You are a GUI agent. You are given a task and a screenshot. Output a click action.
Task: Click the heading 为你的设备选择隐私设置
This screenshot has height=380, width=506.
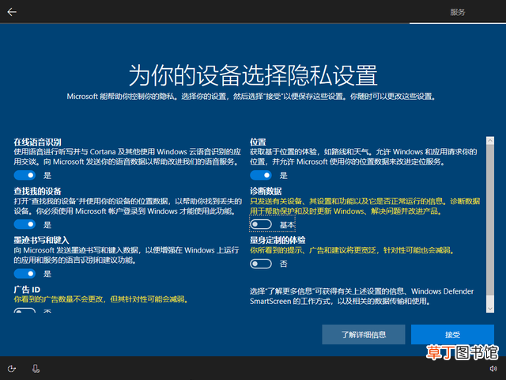pyautogui.click(x=253, y=75)
